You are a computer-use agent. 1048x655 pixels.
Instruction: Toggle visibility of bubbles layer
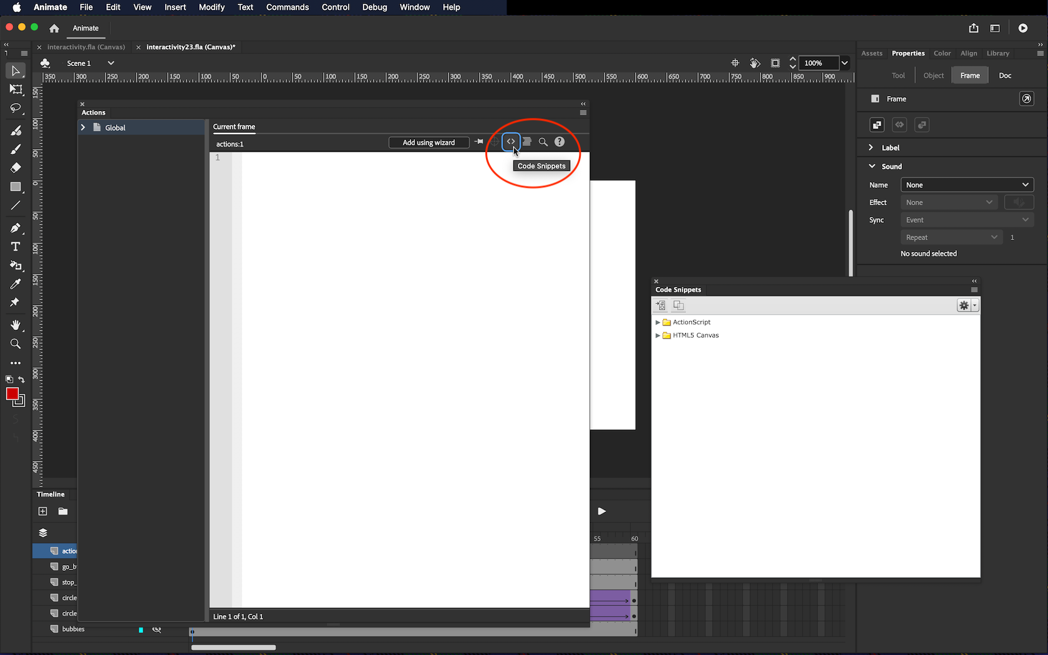click(x=157, y=629)
